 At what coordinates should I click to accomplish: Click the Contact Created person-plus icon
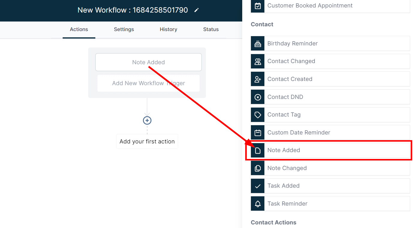(x=258, y=79)
